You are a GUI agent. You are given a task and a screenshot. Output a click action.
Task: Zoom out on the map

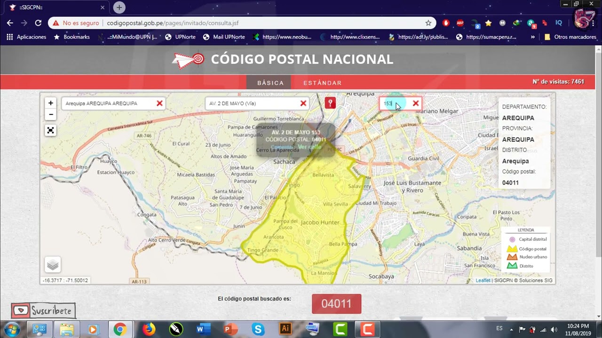click(51, 115)
